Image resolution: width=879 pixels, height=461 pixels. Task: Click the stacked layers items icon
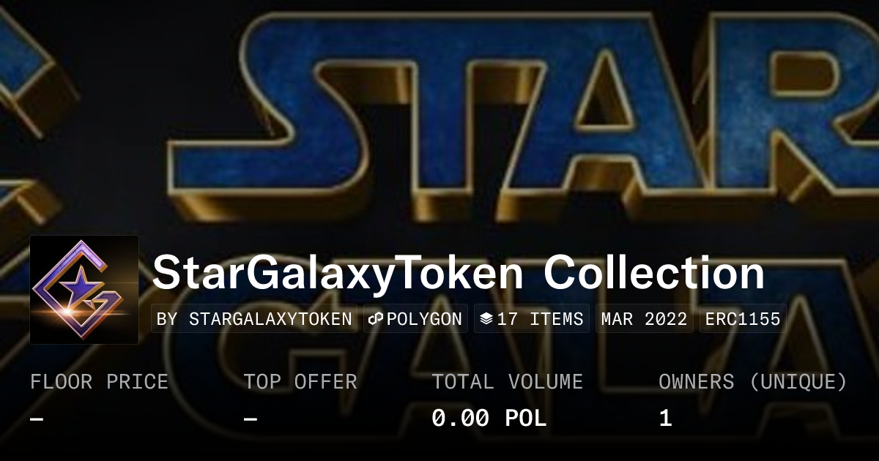click(486, 319)
